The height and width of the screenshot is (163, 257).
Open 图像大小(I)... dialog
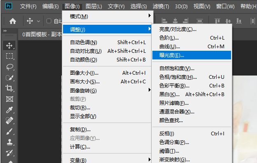(x=107, y=73)
